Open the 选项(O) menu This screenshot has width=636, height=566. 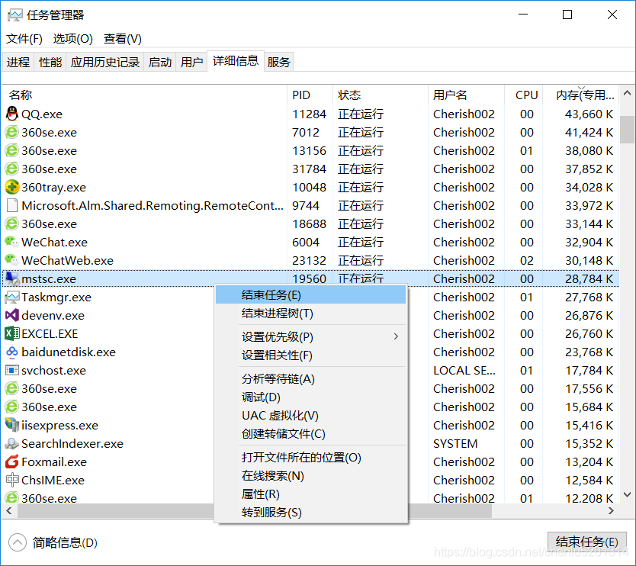pos(73,39)
